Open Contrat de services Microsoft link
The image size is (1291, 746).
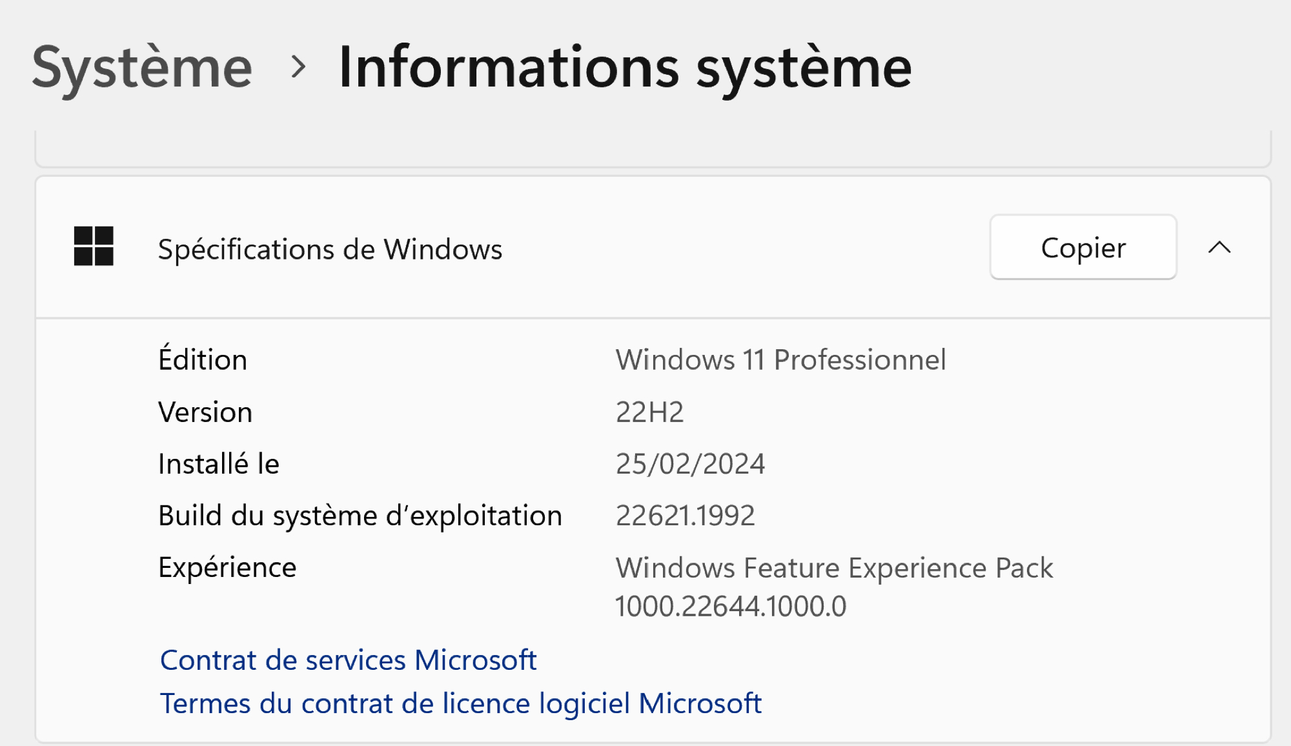click(349, 660)
